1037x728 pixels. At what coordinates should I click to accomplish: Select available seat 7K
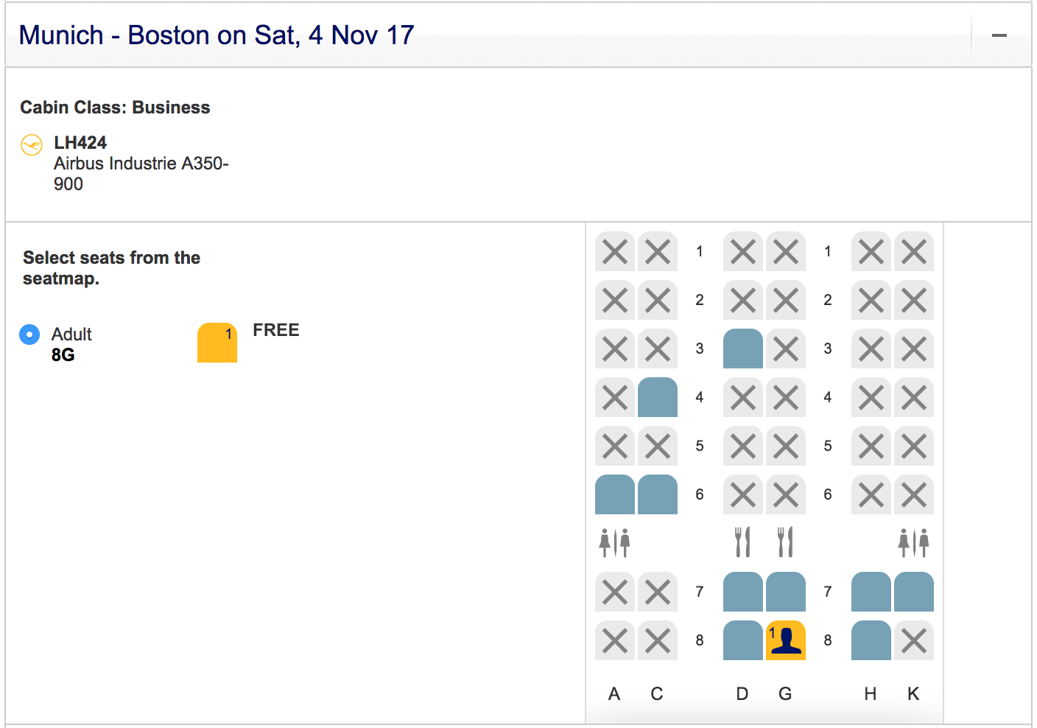pyautogui.click(x=913, y=592)
